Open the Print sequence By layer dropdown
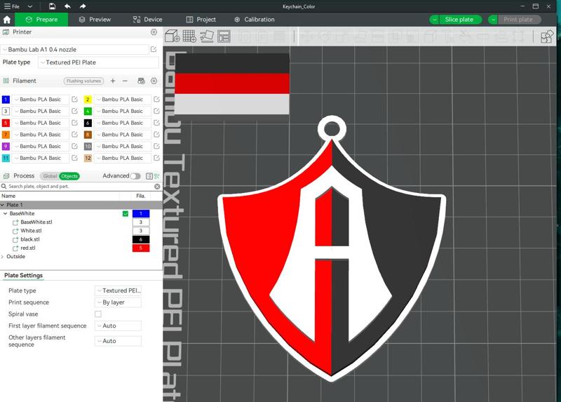561x402 pixels. point(118,302)
